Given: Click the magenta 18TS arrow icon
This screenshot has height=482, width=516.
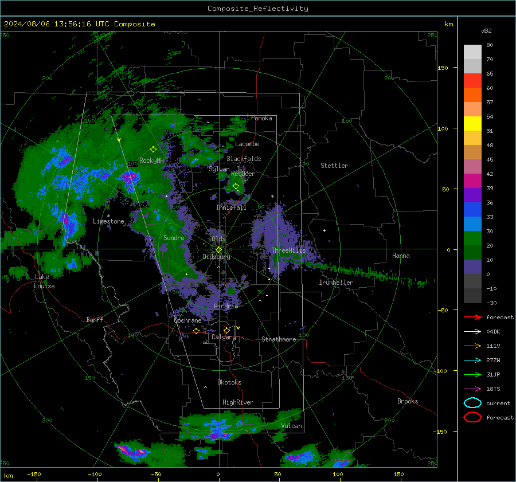Looking at the screenshot, I should coord(472,389).
